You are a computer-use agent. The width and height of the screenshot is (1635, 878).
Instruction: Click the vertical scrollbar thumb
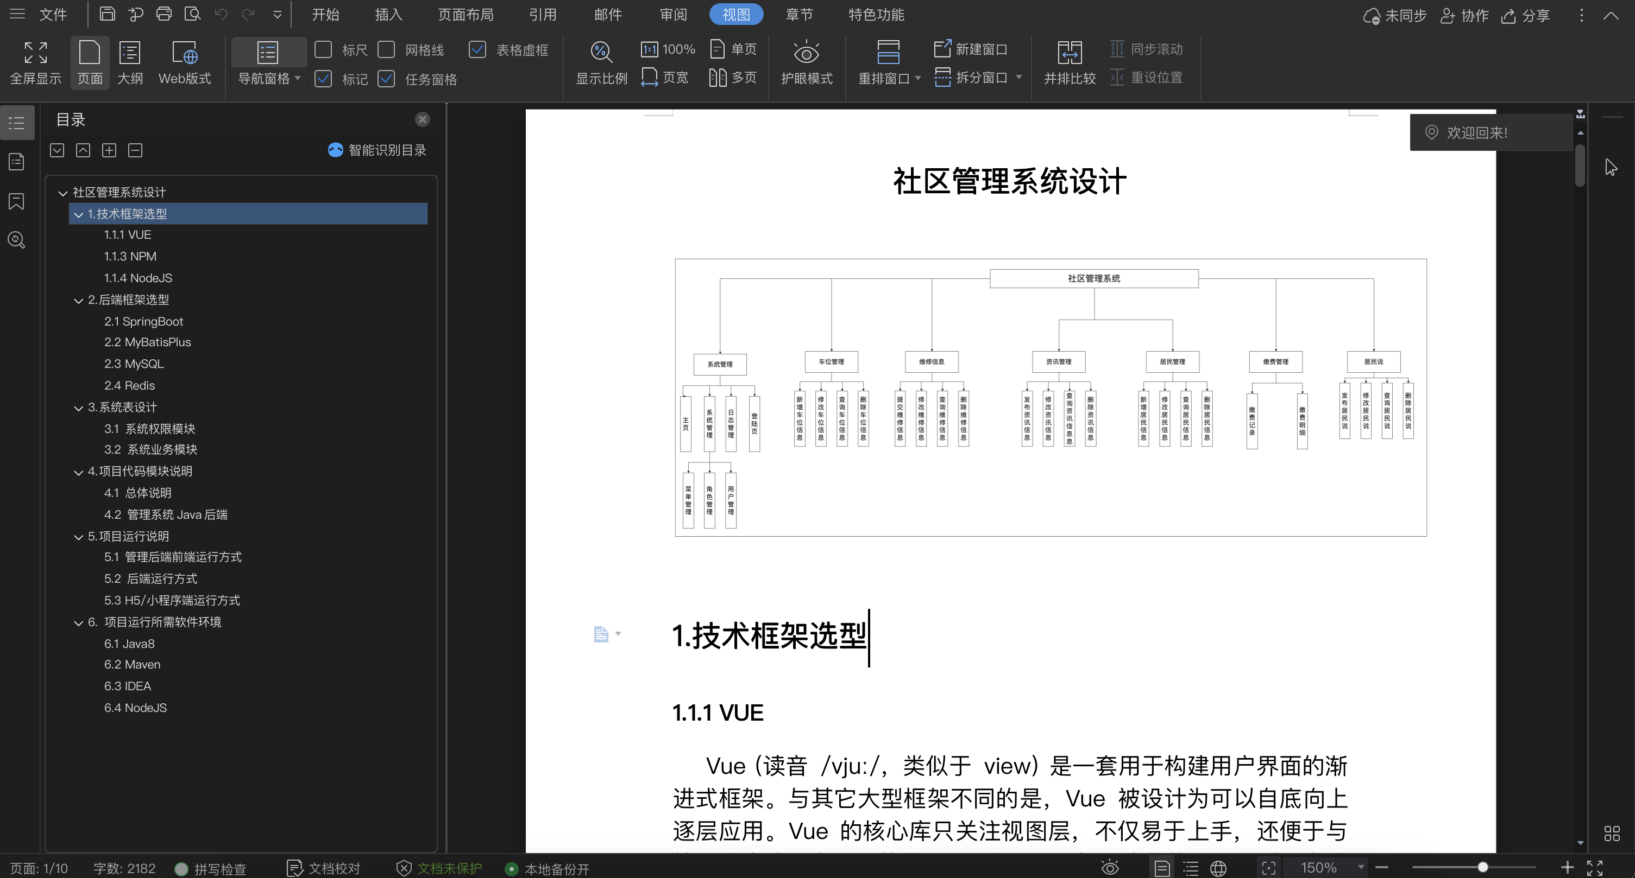coord(1580,166)
